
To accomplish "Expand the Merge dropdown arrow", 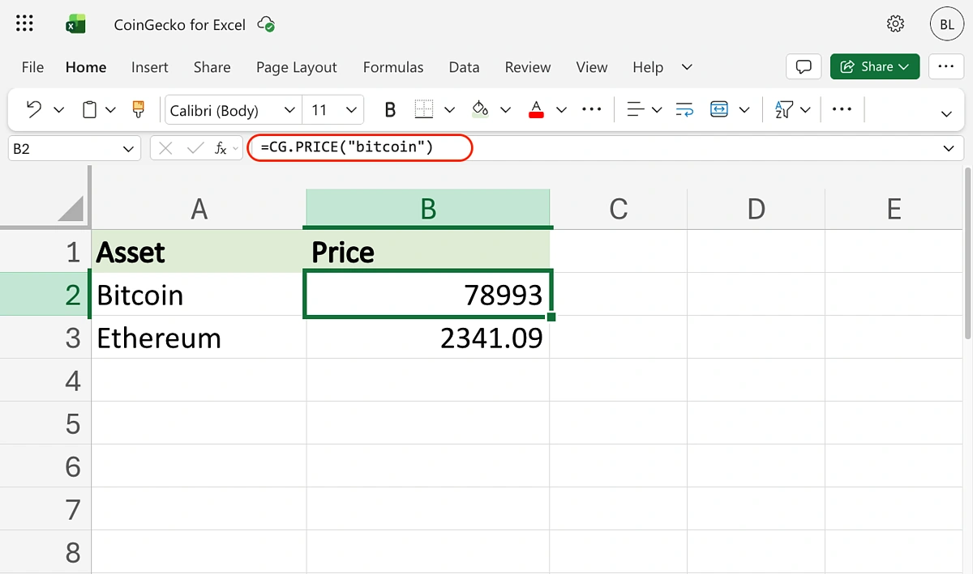I will pos(744,109).
